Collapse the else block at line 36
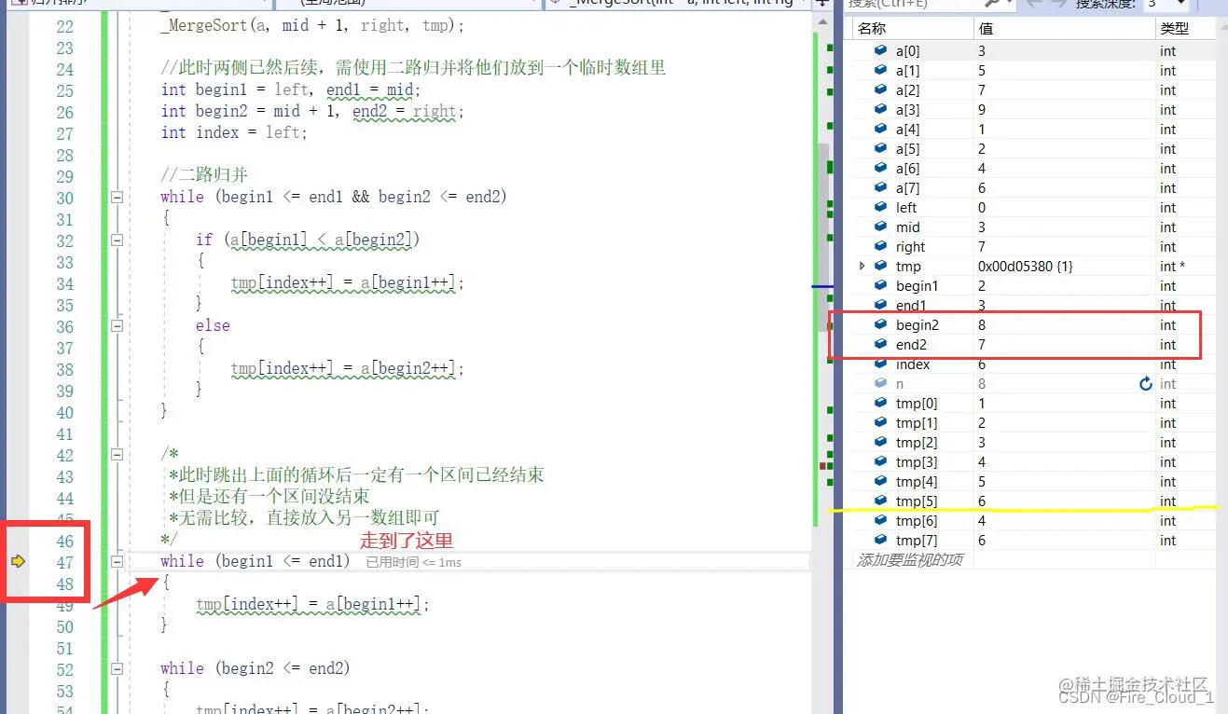The width and height of the screenshot is (1228, 714). [117, 325]
